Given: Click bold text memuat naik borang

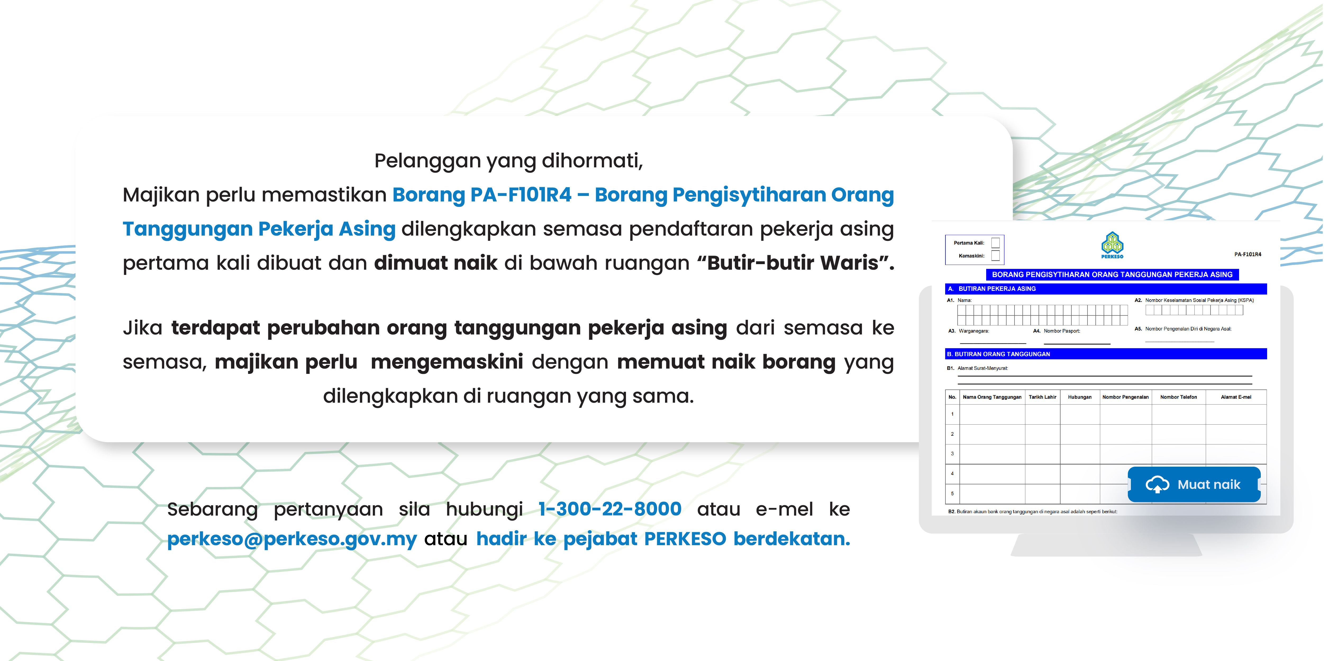Looking at the screenshot, I should (726, 362).
